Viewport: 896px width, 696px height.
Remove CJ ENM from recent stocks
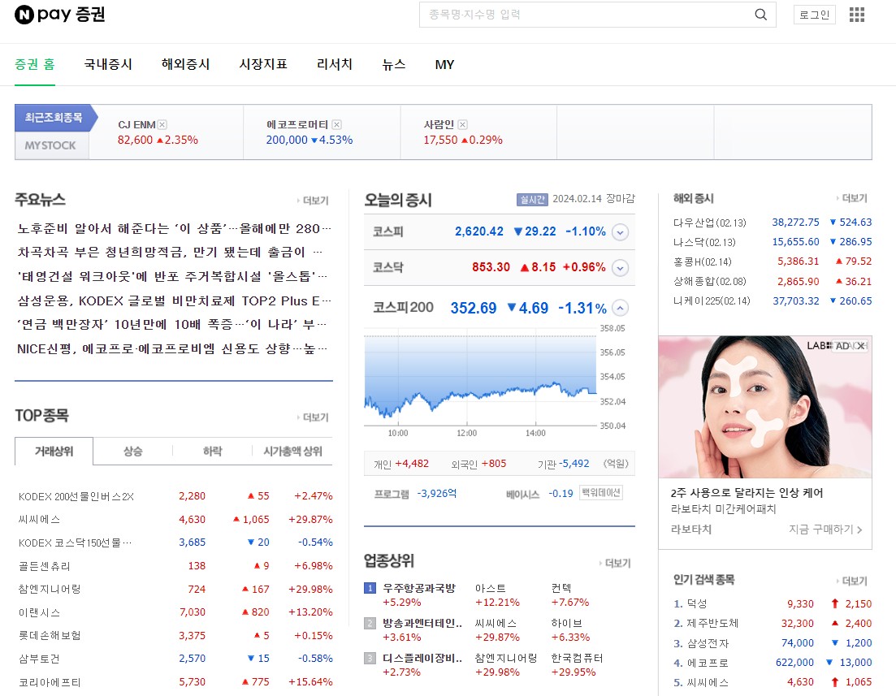click(x=162, y=124)
